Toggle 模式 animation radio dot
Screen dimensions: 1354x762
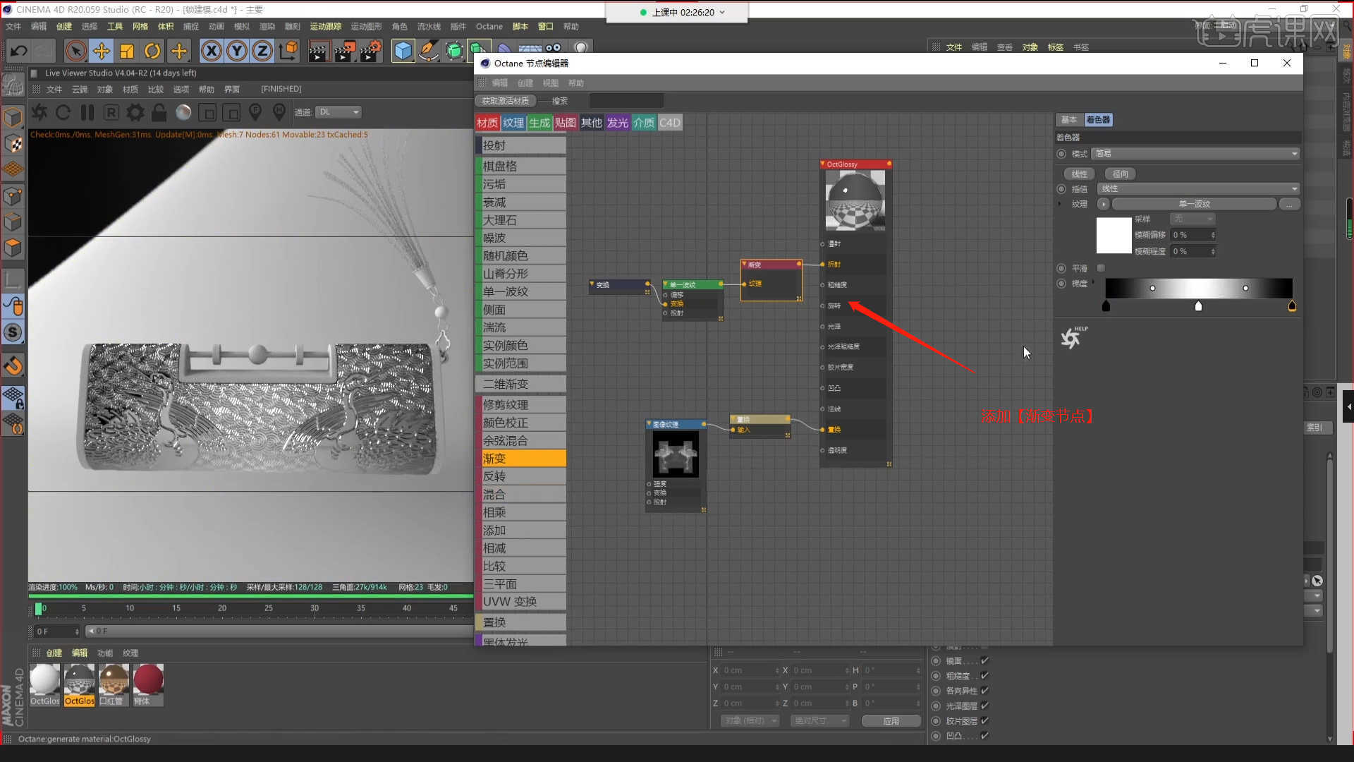pyautogui.click(x=1061, y=154)
